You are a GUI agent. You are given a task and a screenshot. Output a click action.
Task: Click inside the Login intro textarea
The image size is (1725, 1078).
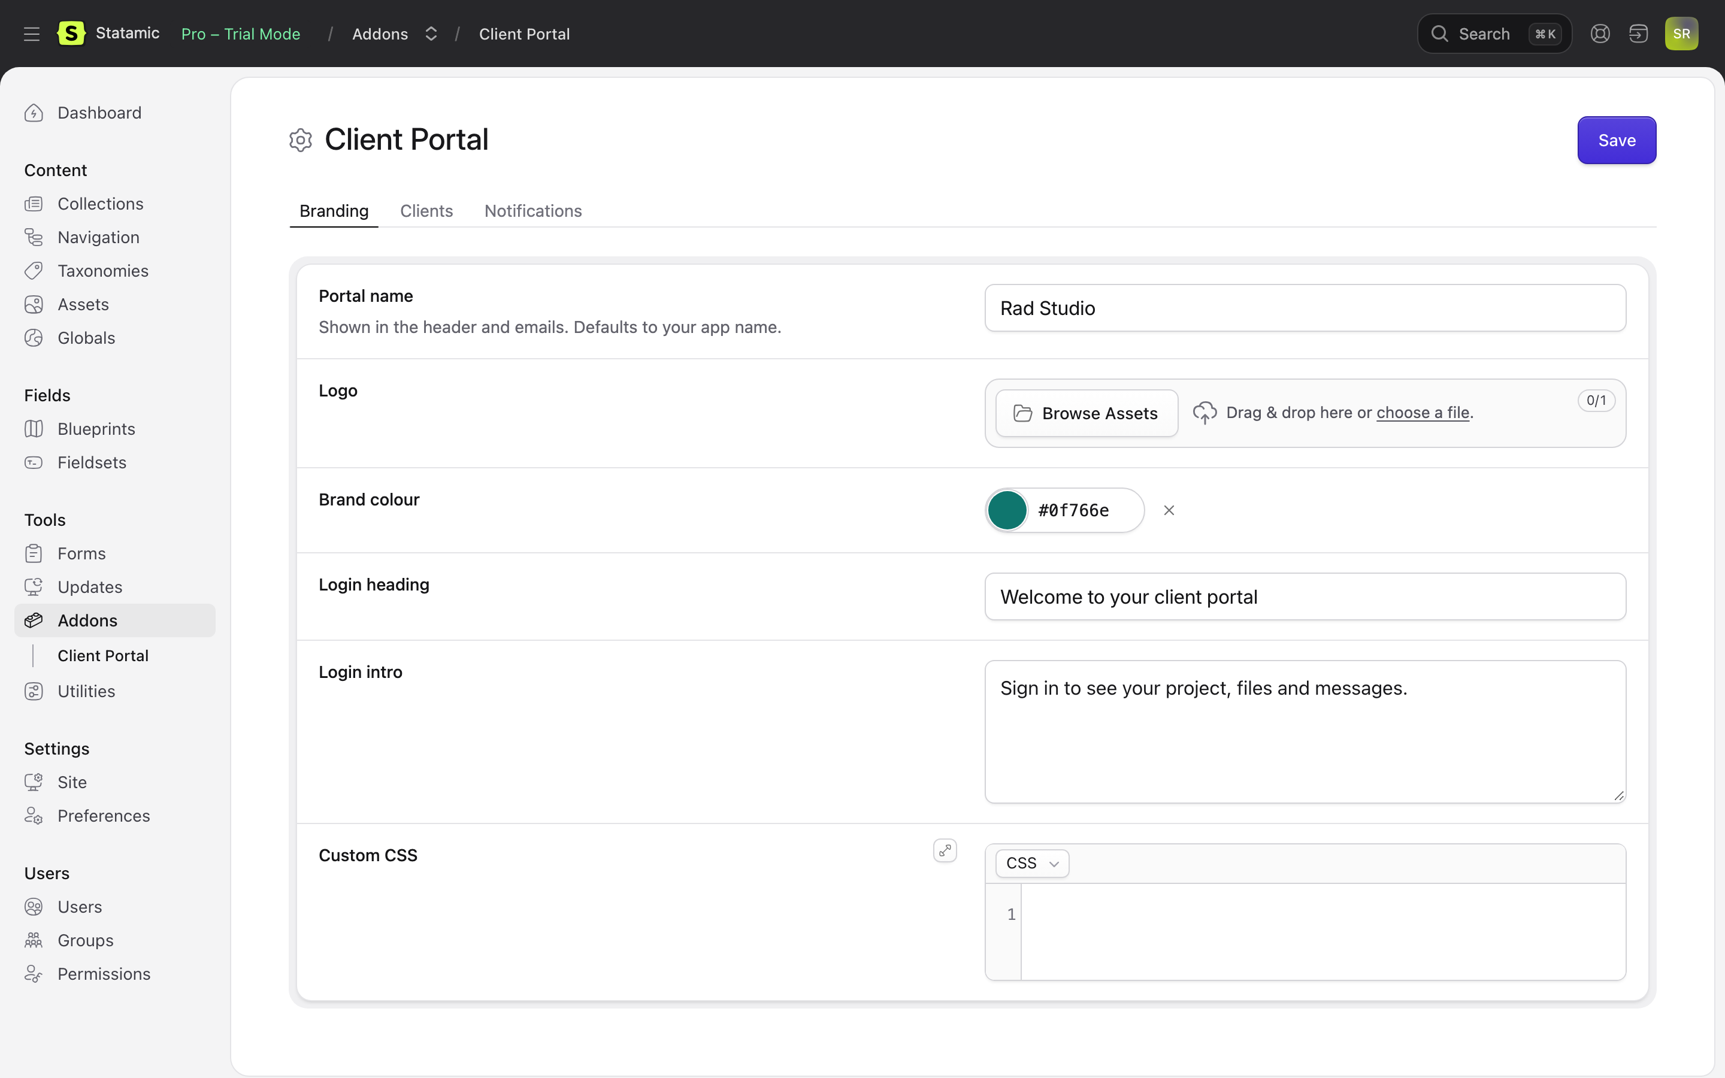point(1305,731)
